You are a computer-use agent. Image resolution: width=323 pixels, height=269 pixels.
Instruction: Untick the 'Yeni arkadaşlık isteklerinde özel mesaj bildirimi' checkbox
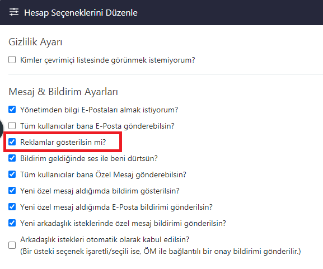tap(12, 223)
